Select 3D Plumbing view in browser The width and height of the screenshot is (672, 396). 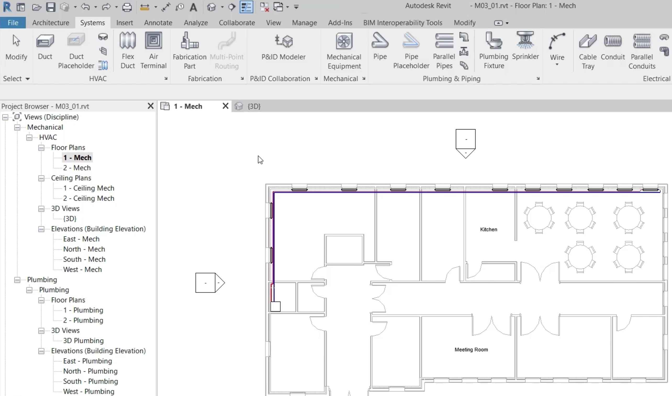click(83, 341)
